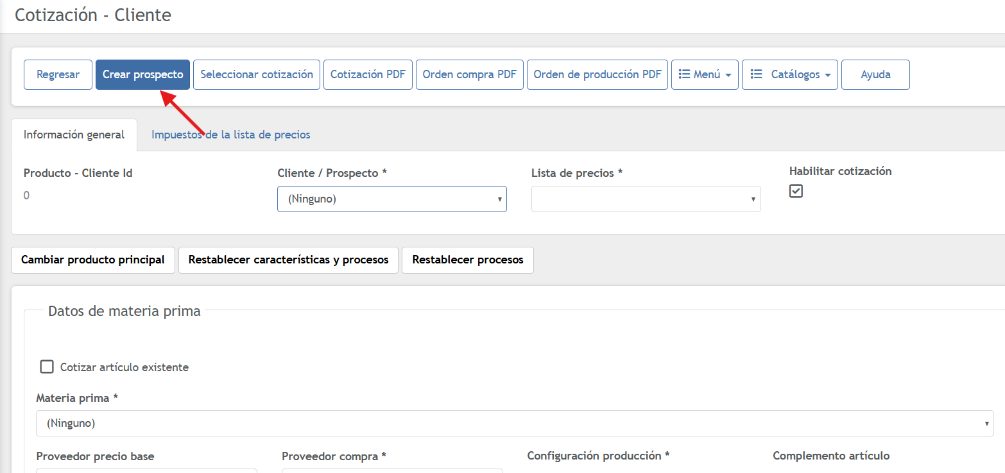The height and width of the screenshot is (473, 1005).
Task: Click Restablecer características y procesos
Action: click(288, 260)
